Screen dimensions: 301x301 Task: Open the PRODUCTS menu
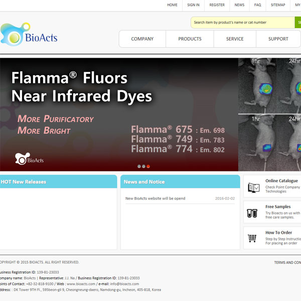[x=190, y=39]
